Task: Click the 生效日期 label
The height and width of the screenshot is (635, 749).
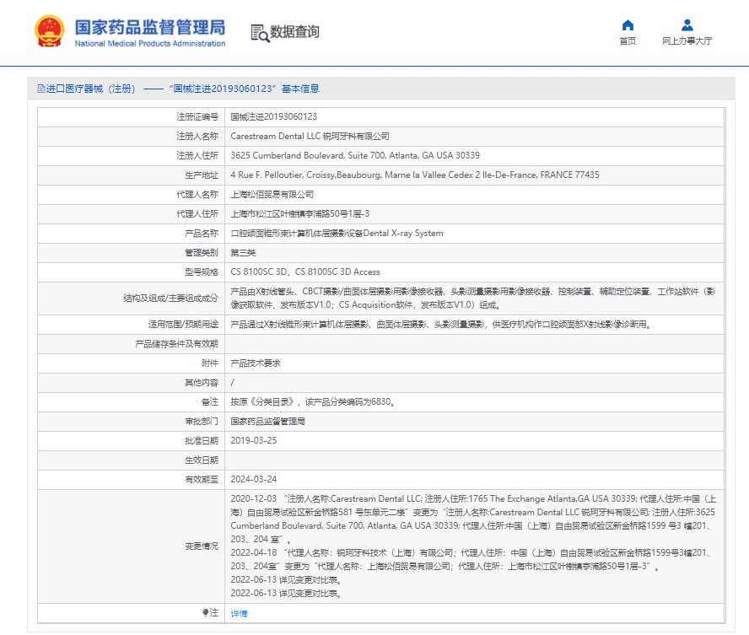Action: tap(202, 460)
